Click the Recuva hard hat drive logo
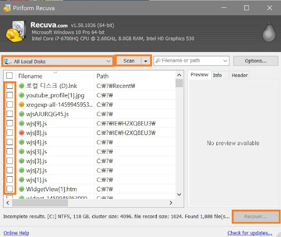 (x=16, y=31)
